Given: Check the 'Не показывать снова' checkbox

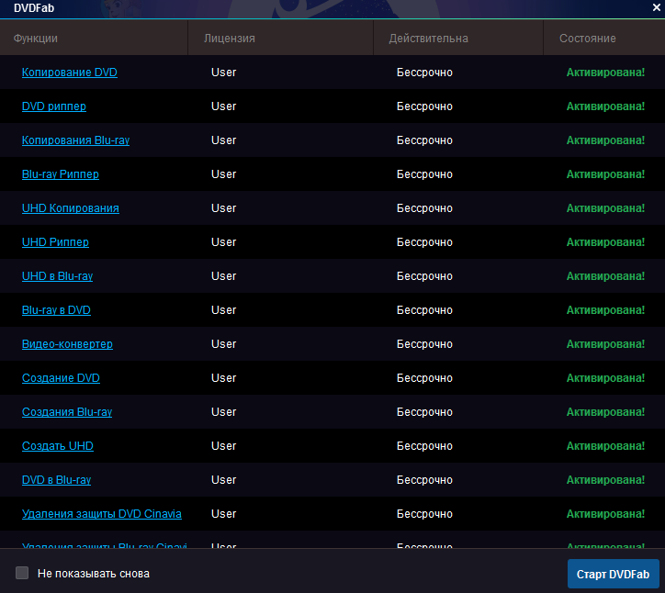Looking at the screenshot, I should point(22,574).
